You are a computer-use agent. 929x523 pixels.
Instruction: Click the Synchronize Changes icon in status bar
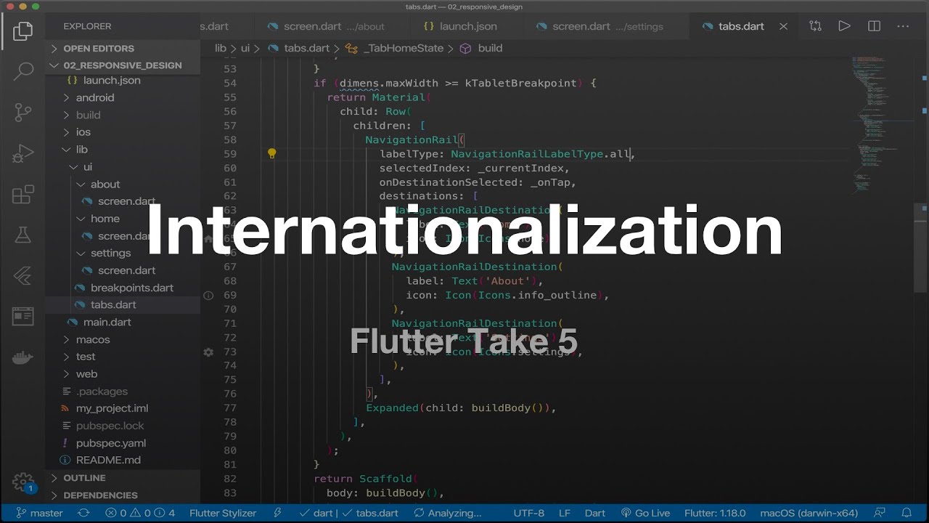click(83, 513)
